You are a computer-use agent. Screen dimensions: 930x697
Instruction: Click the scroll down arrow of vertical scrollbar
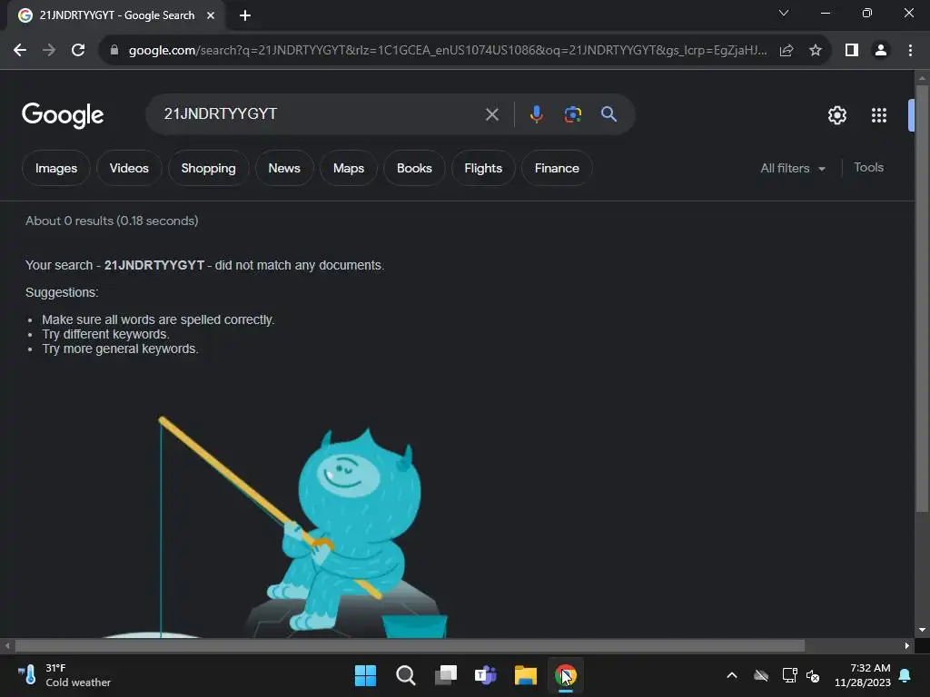[x=922, y=630]
